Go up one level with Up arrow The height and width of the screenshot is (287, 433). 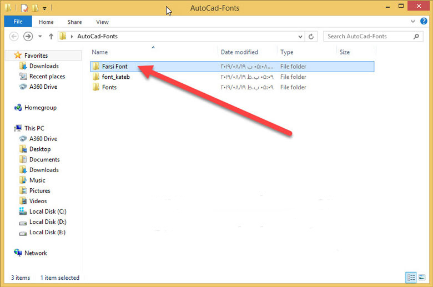tap(51, 36)
